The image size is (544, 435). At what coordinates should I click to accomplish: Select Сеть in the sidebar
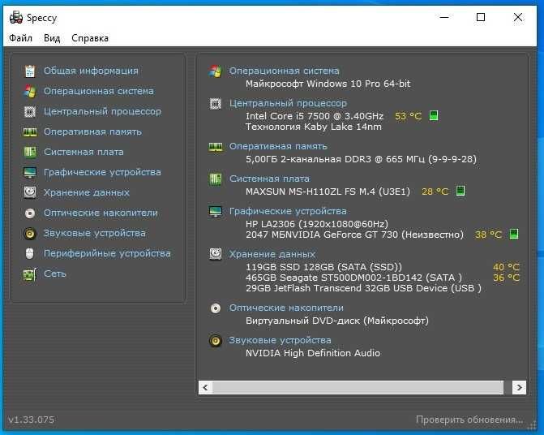pyautogui.click(x=55, y=273)
